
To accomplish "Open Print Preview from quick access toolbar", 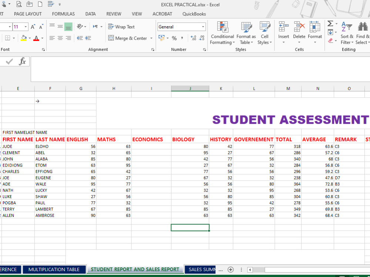I will click(x=19, y=4).
